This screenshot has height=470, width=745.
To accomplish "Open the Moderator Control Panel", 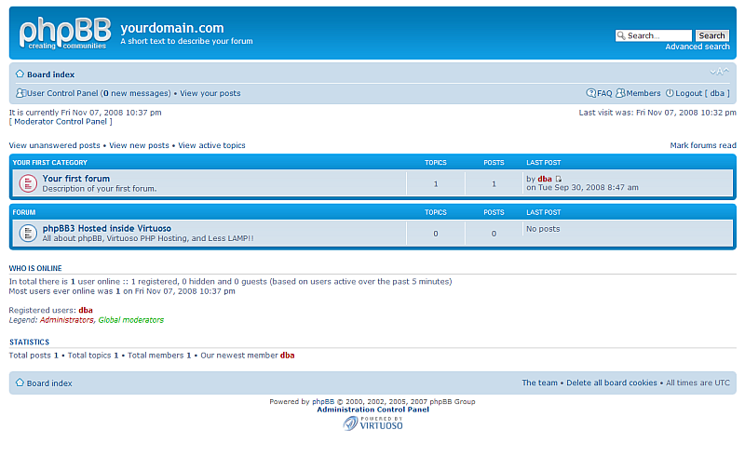I will [x=61, y=121].
